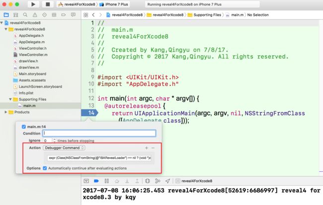Select AppDelegate.m in navigator
Viewport: 323px width, 205px height.
coord(32,42)
